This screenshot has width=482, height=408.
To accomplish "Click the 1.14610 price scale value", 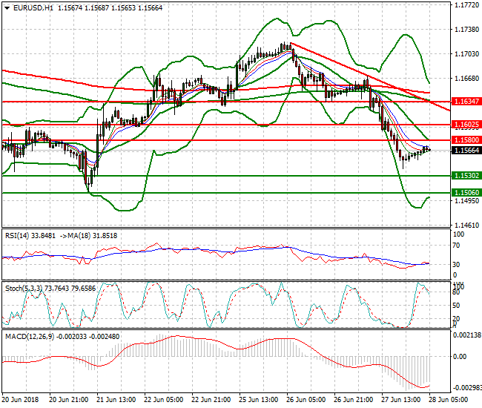I will pos(466,226).
